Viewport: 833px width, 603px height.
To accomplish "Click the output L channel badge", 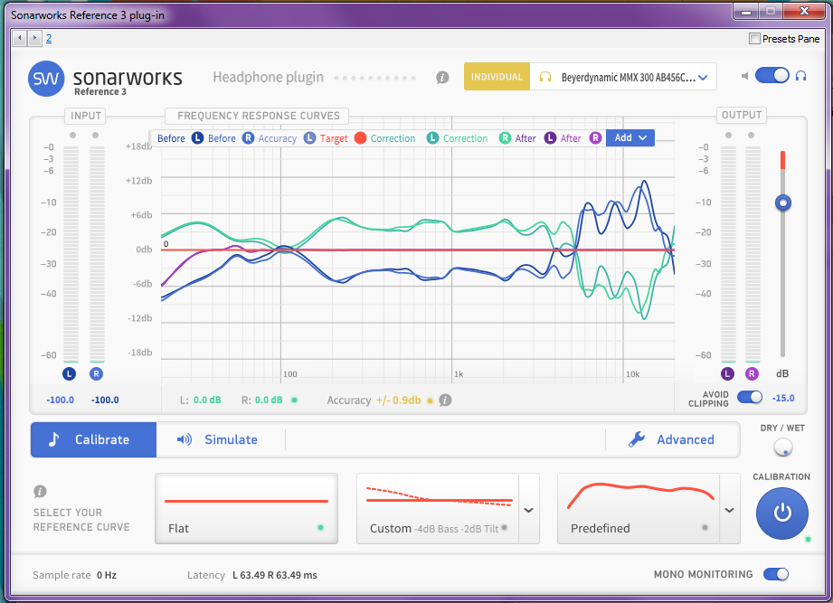I will coord(727,373).
